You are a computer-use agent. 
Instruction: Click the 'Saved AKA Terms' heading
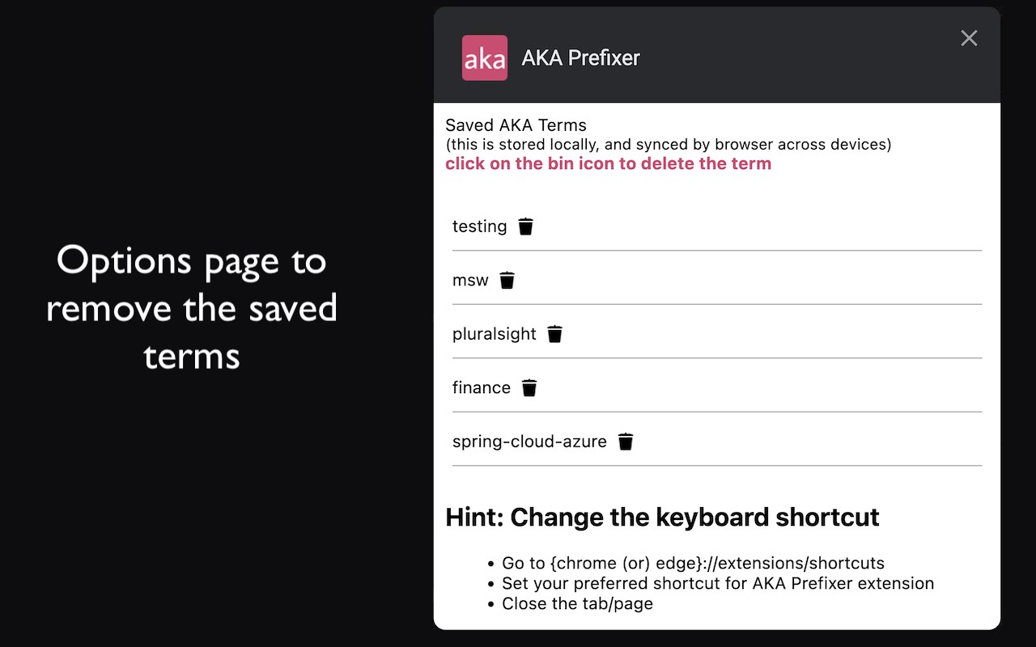click(x=516, y=125)
